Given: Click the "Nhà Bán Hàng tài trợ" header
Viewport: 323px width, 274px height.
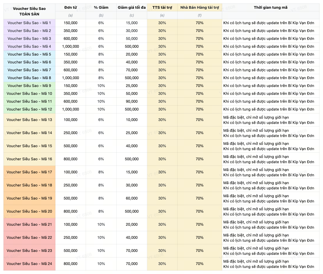Looking at the screenshot, I should point(200,8).
